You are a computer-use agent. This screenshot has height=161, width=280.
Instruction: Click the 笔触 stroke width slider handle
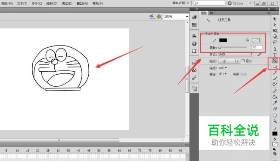(x=220, y=47)
